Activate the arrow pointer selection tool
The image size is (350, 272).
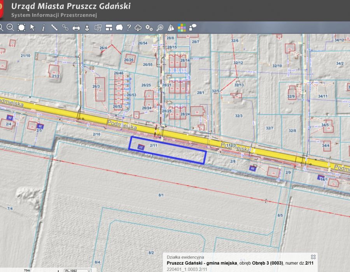[33, 27]
